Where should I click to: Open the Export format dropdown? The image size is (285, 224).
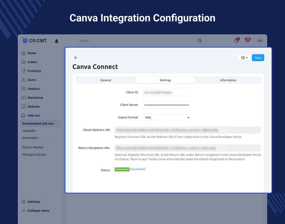click(166, 117)
